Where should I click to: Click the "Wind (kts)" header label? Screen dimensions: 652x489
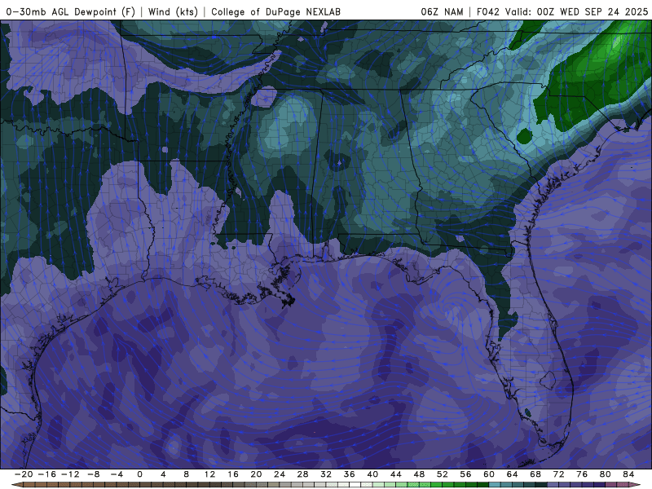click(x=173, y=11)
